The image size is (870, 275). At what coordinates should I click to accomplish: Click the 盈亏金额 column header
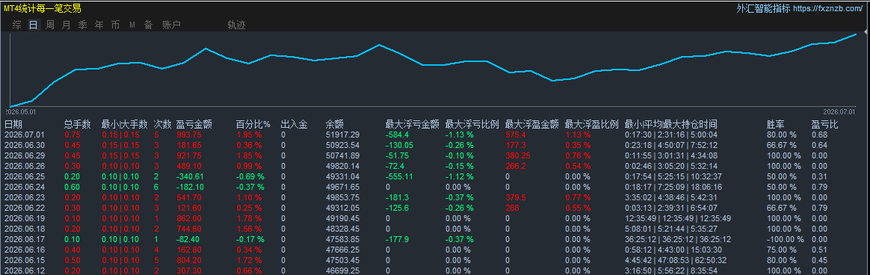pos(194,124)
